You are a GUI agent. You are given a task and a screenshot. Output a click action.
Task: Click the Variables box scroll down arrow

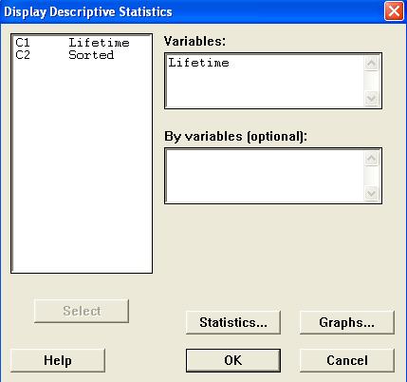click(371, 99)
